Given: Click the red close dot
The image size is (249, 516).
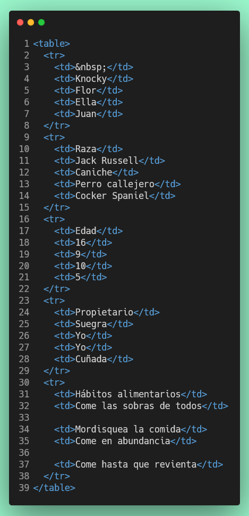Looking at the screenshot, I should 20,22.
